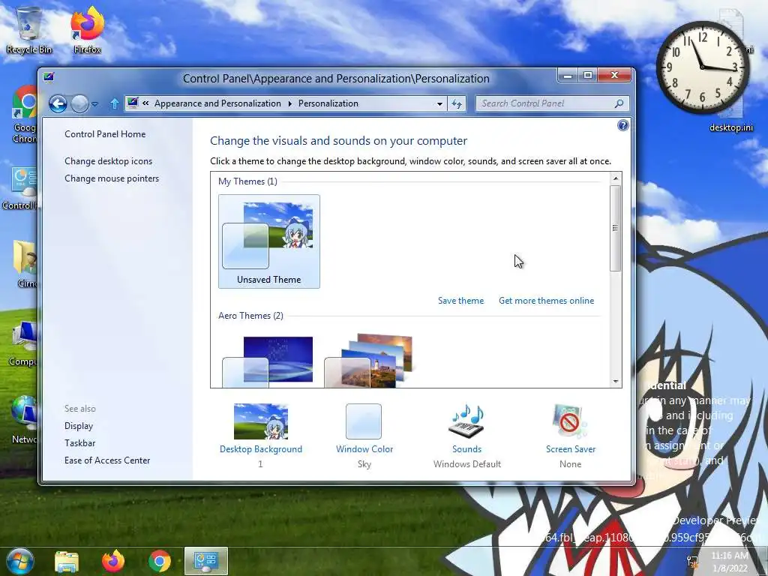Click the Save theme link

click(460, 301)
